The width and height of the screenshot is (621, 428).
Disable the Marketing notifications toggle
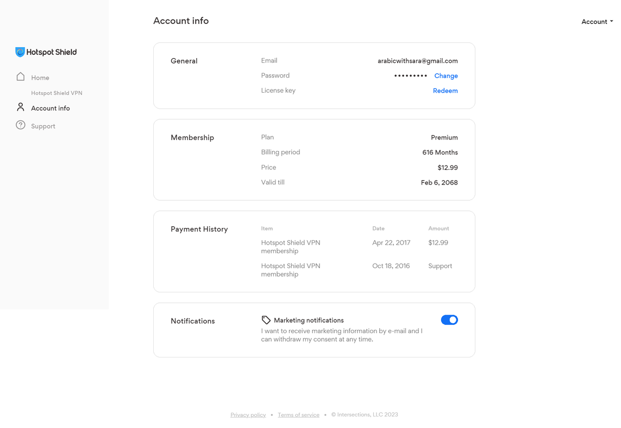[x=449, y=320]
